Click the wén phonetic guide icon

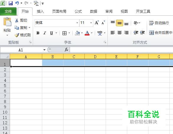100,33
